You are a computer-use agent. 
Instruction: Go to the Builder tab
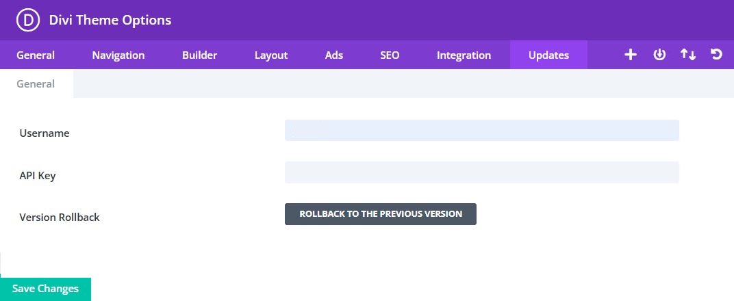tap(200, 55)
